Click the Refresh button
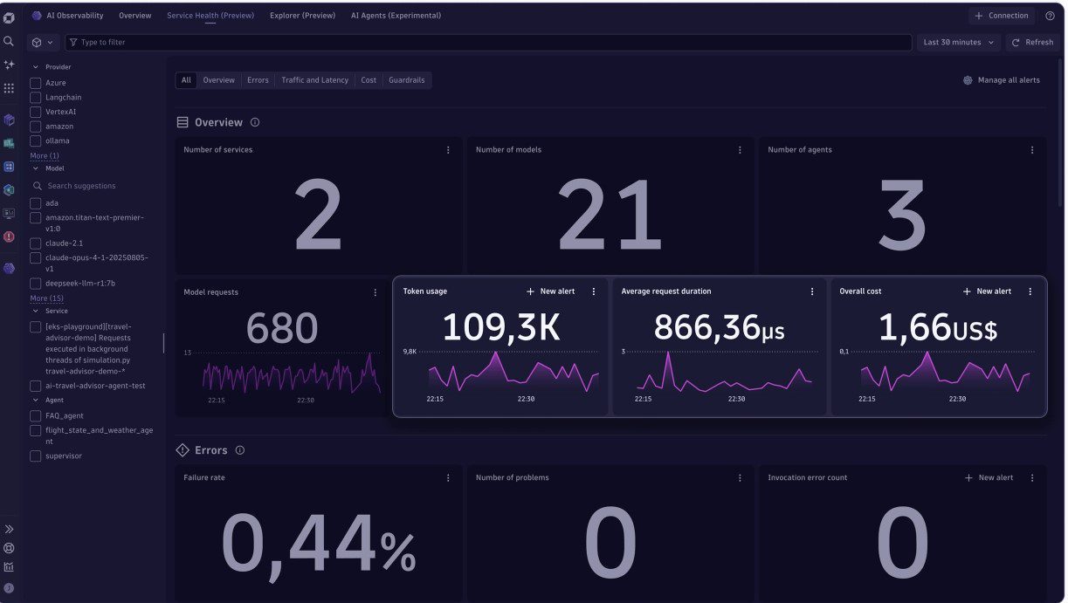Image resolution: width=1068 pixels, height=603 pixels. [x=1032, y=42]
